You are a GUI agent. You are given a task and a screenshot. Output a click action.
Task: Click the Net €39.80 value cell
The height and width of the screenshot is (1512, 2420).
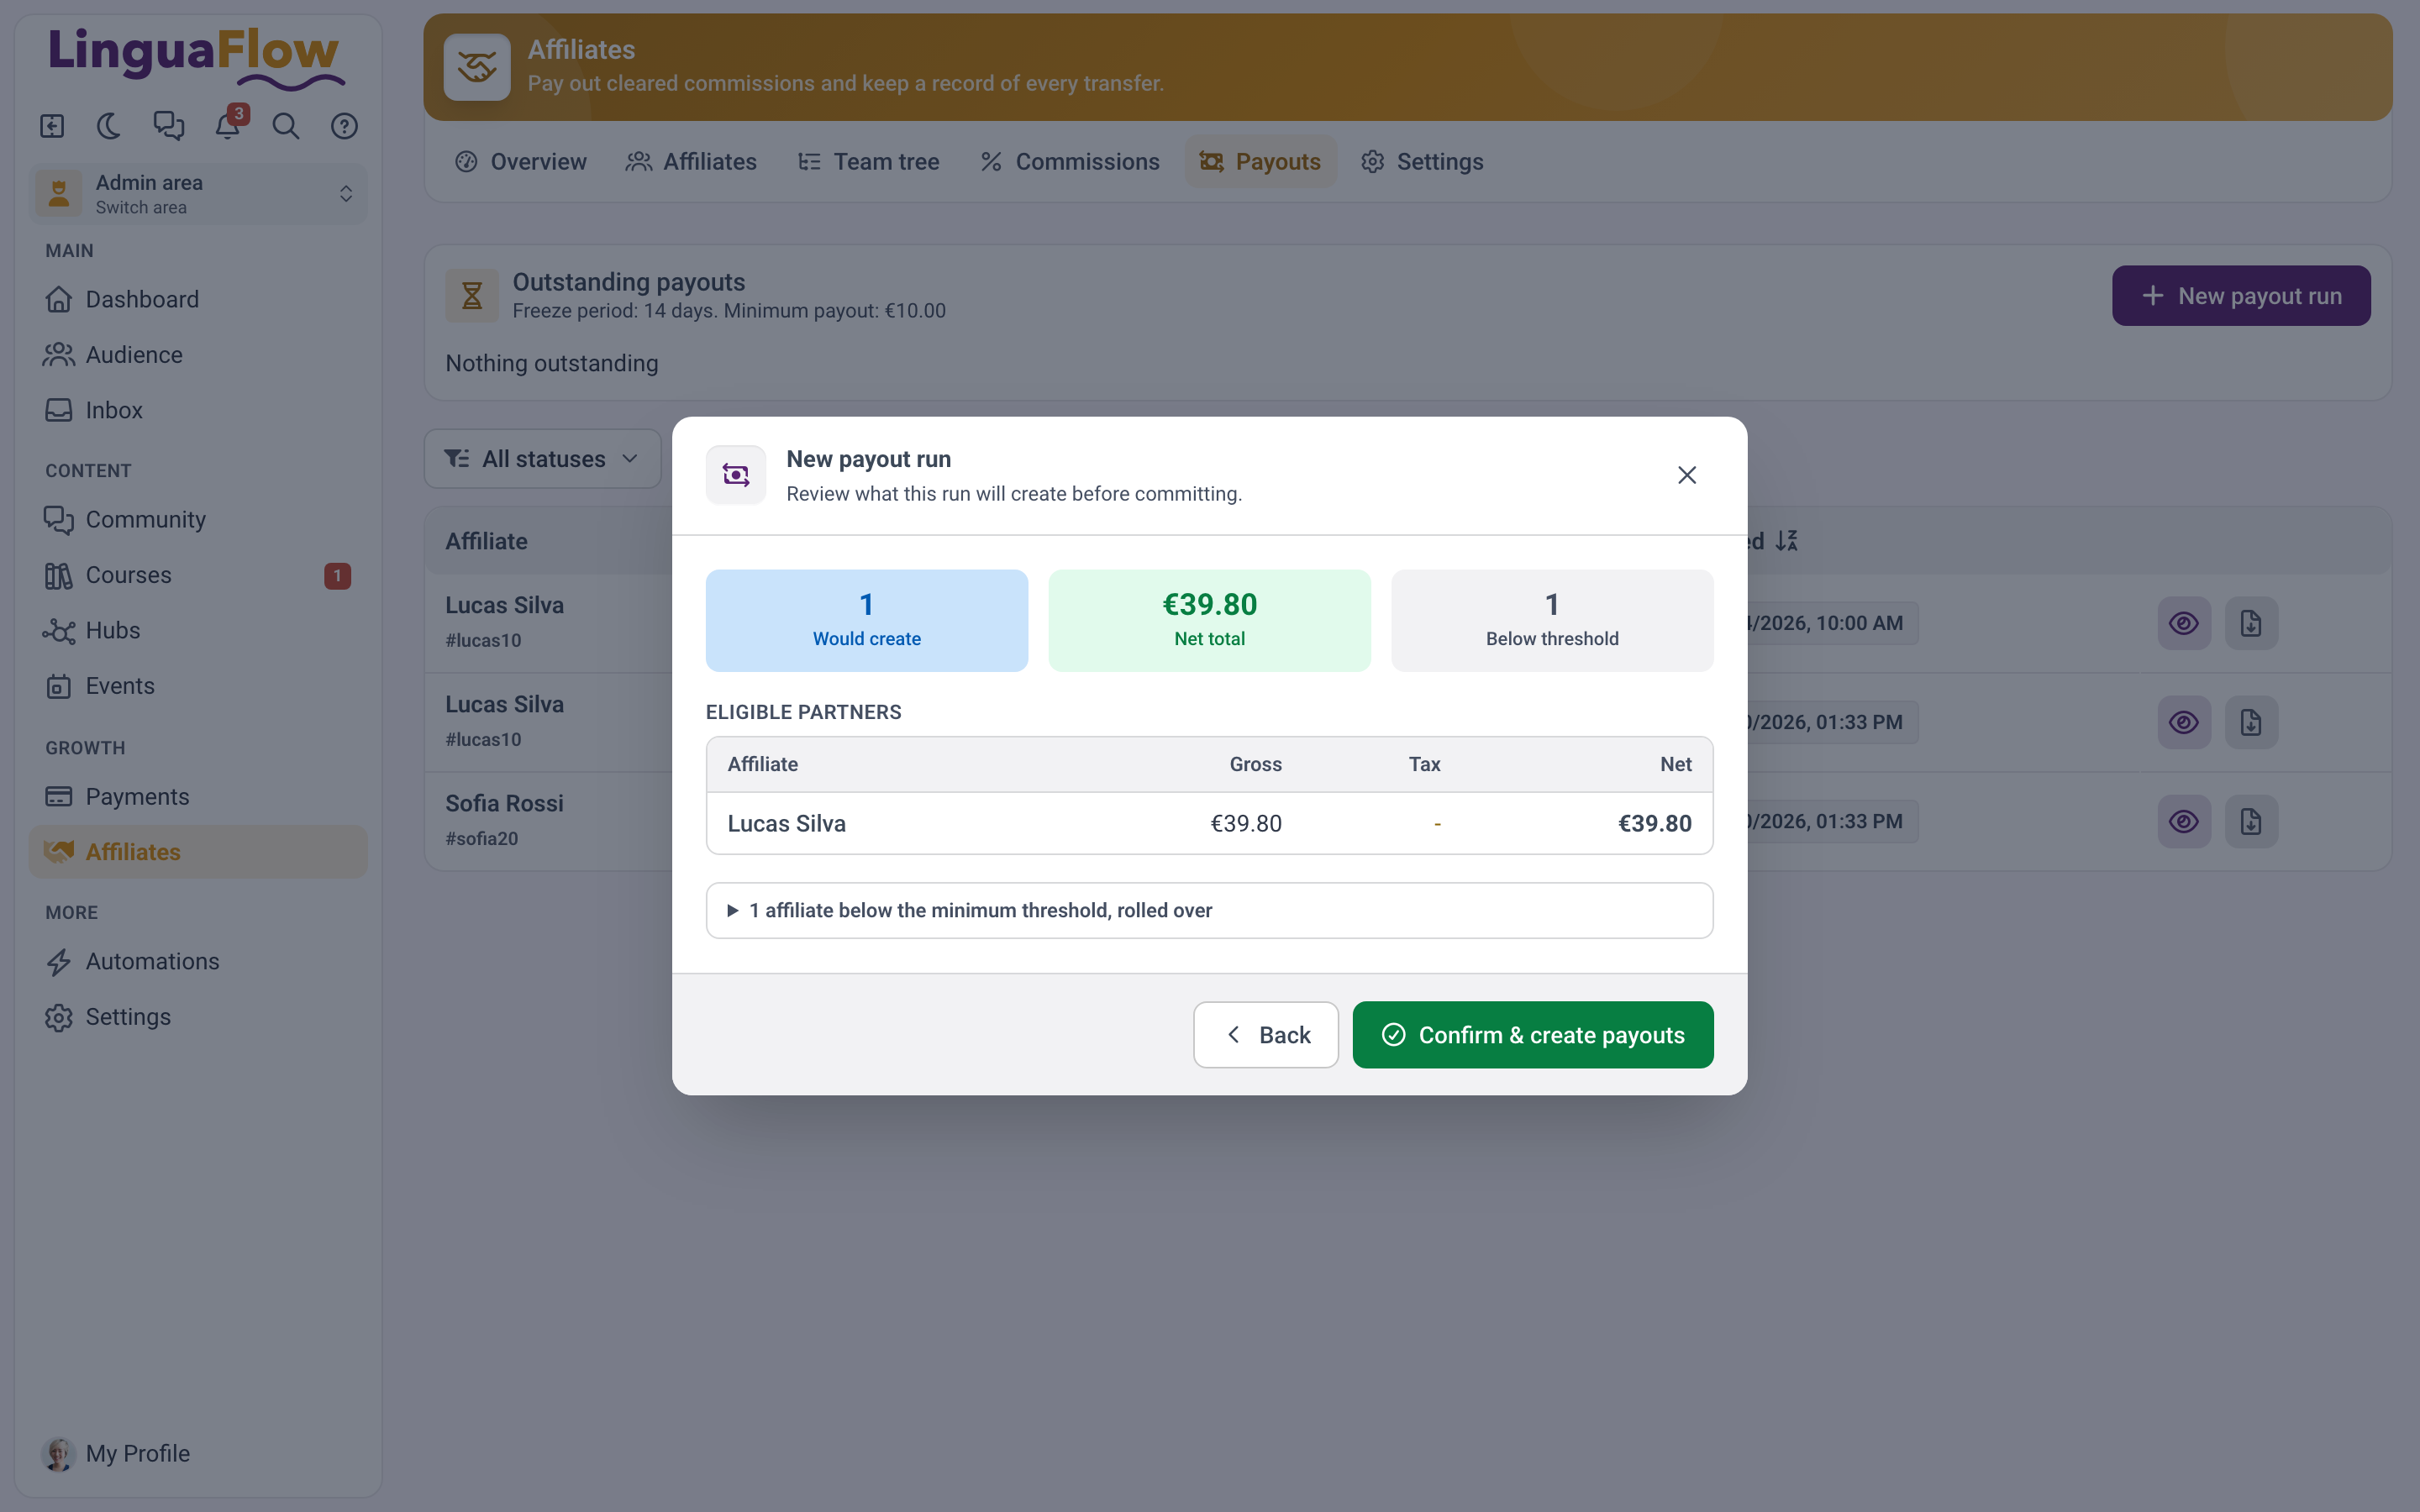click(1654, 824)
